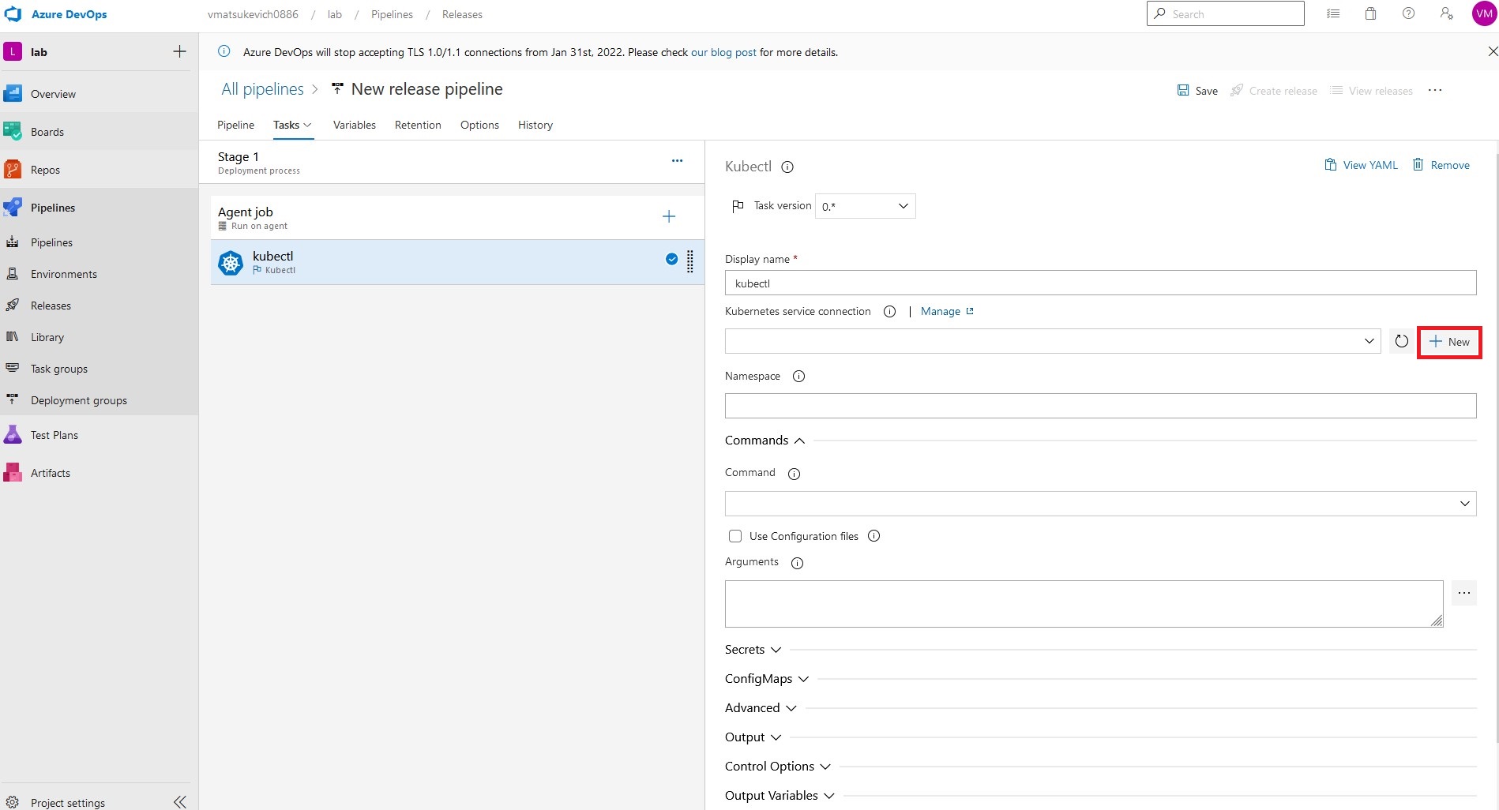This screenshot has height=810, width=1499.
Task: Click the Arguments text area
Action: point(1084,604)
